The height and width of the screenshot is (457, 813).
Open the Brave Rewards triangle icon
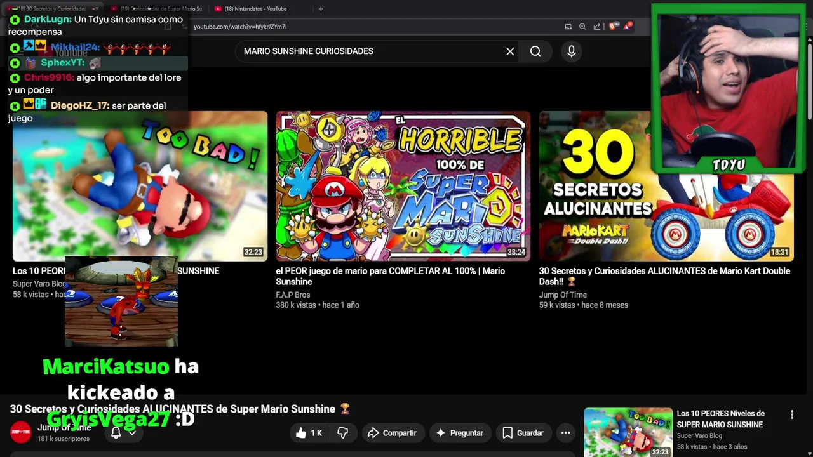pos(628,27)
